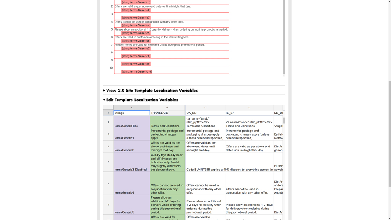Select the Strings cell A1

click(132, 113)
